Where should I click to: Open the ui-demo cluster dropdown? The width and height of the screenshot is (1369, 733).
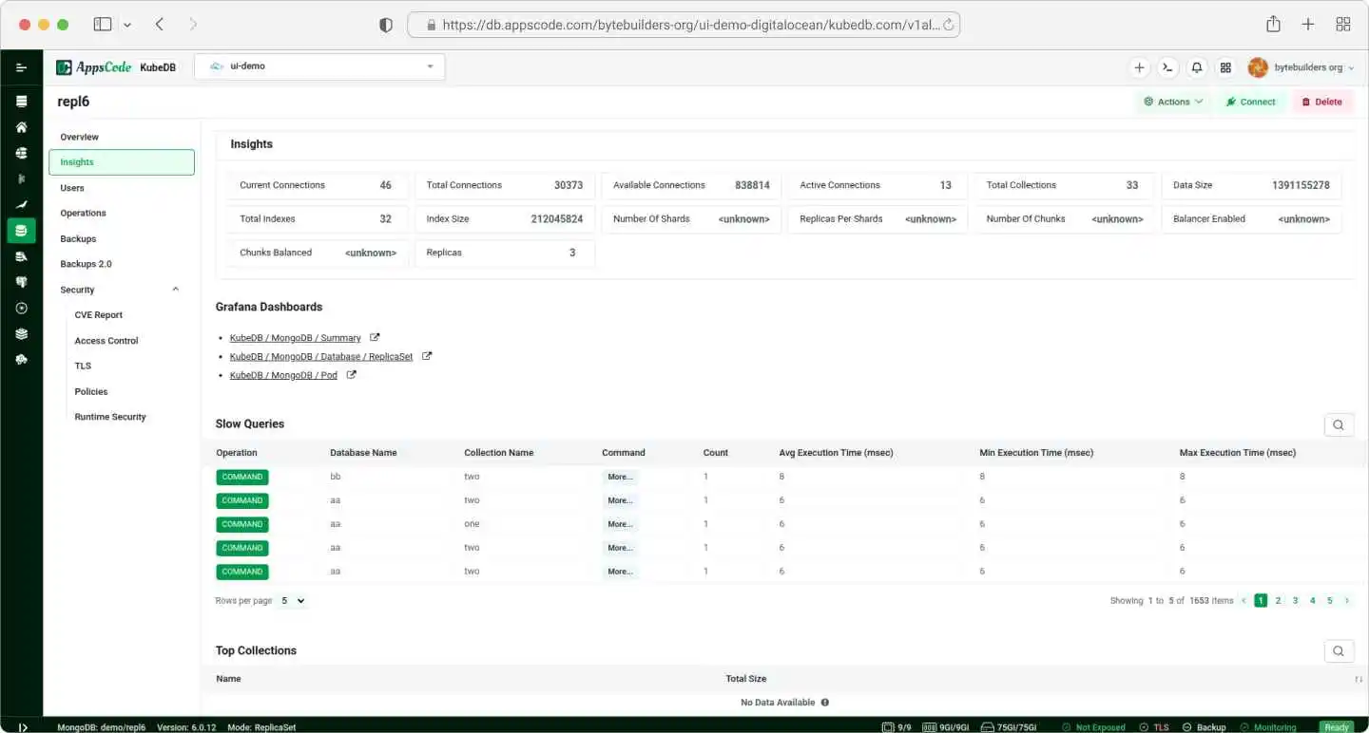[x=319, y=66]
